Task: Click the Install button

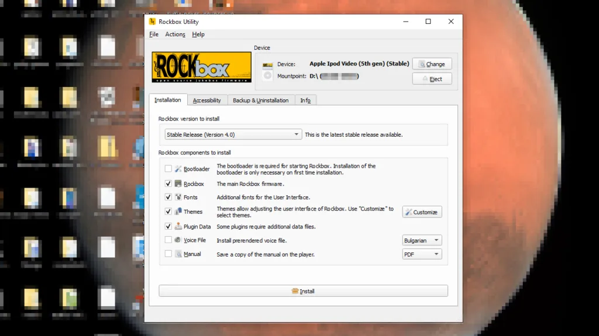Action: pyautogui.click(x=304, y=291)
